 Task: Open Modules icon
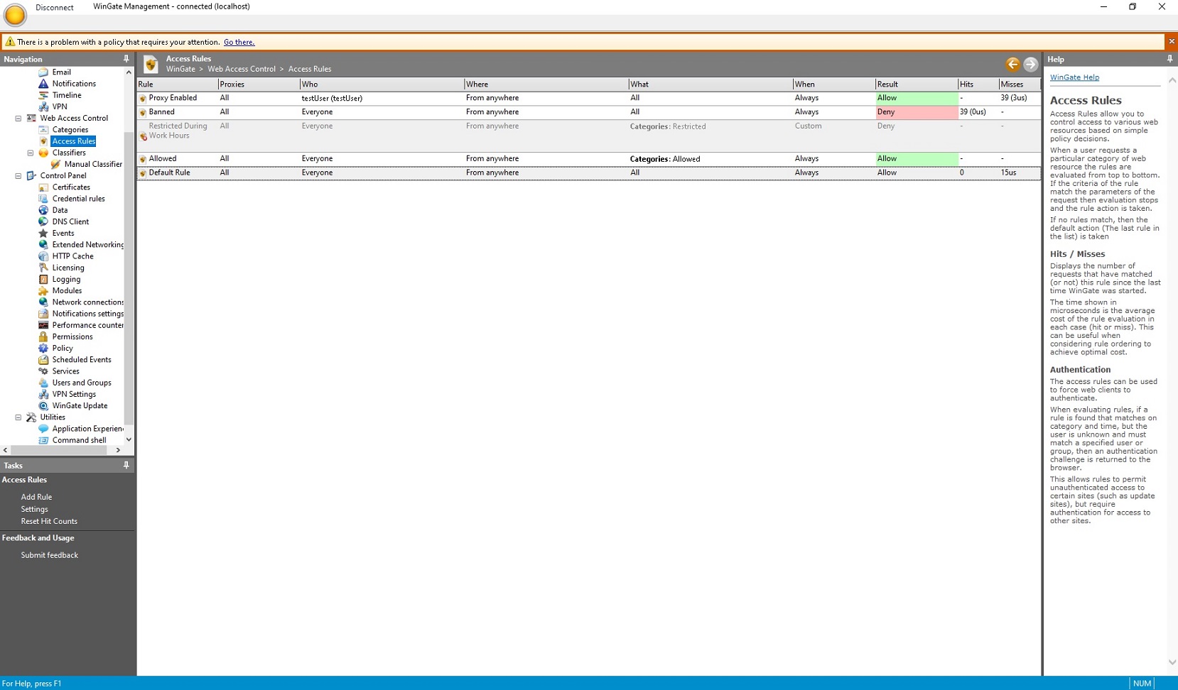point(43,290)
